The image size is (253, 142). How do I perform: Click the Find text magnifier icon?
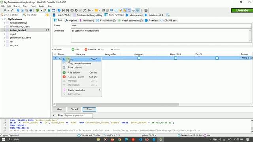tap(111, 10)
